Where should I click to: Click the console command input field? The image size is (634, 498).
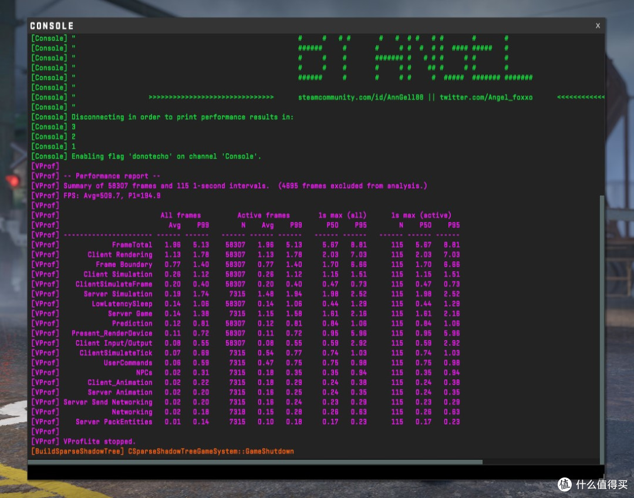(316, 472)
